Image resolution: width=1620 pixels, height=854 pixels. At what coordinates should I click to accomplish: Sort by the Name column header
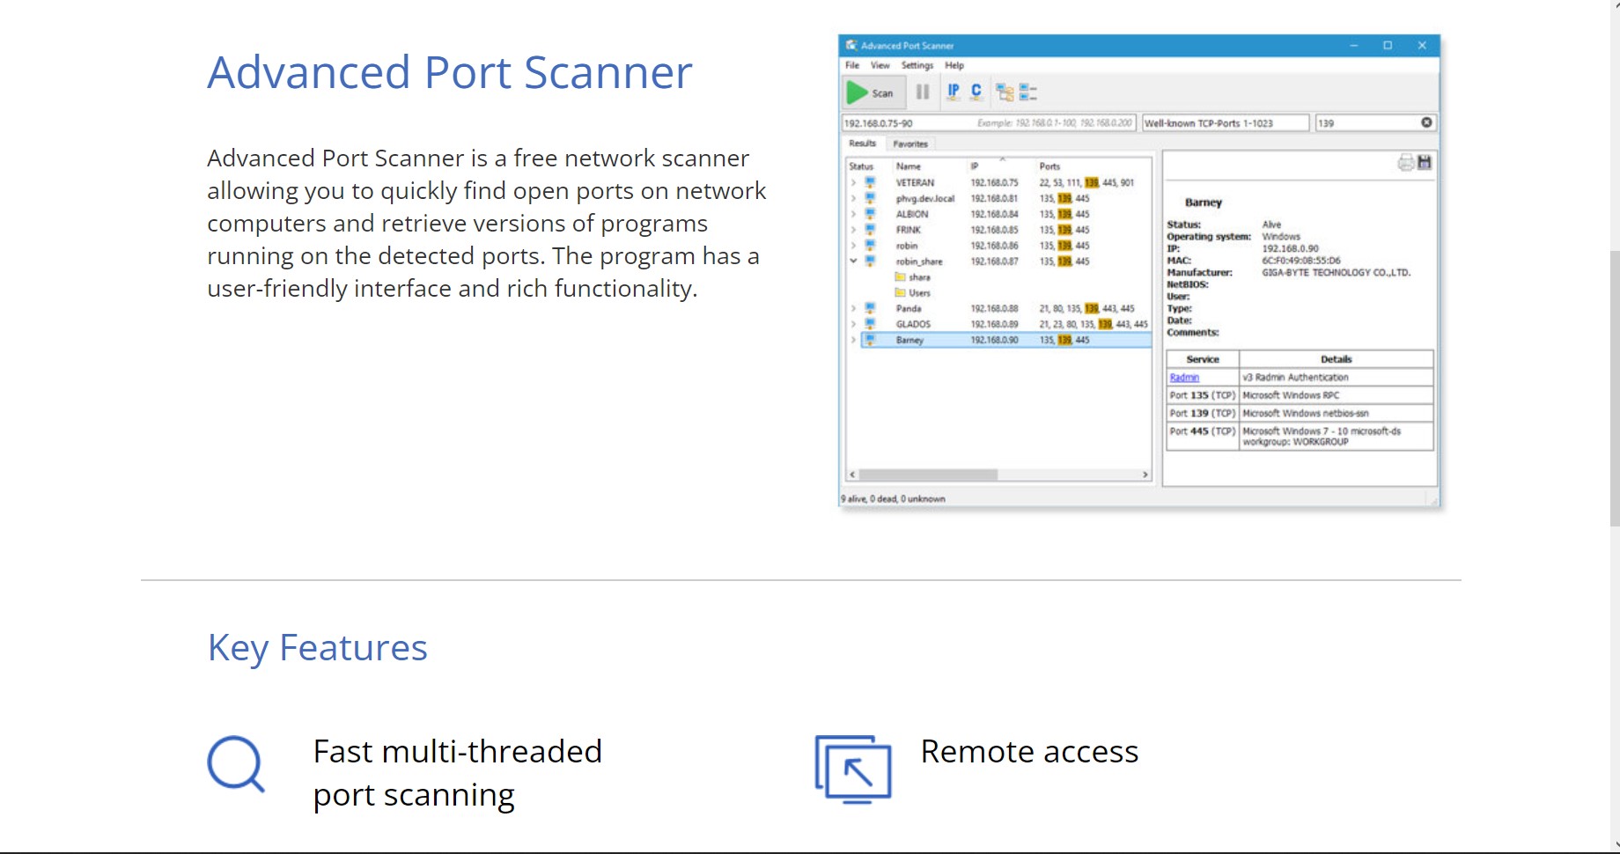pos(909,166)
